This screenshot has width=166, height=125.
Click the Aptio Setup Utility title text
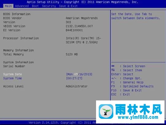(x=83, y=2)
